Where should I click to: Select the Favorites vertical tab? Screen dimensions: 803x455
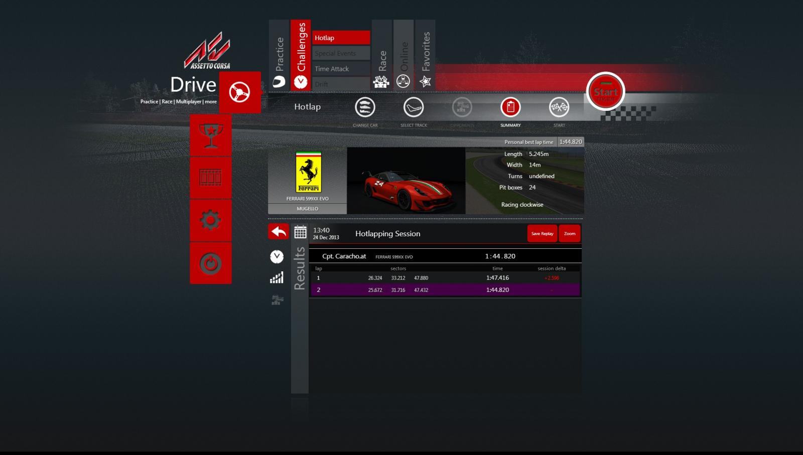click(x=425, y=55)
